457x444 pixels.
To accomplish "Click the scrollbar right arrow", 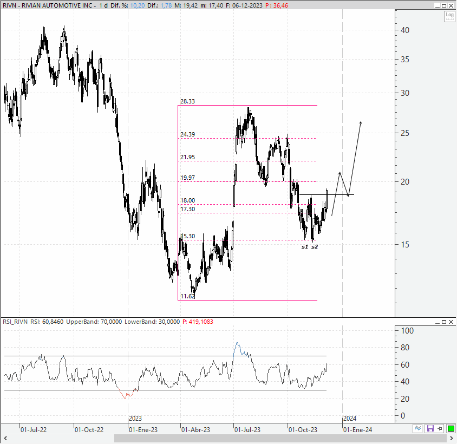I will click(x=452, y=438).
